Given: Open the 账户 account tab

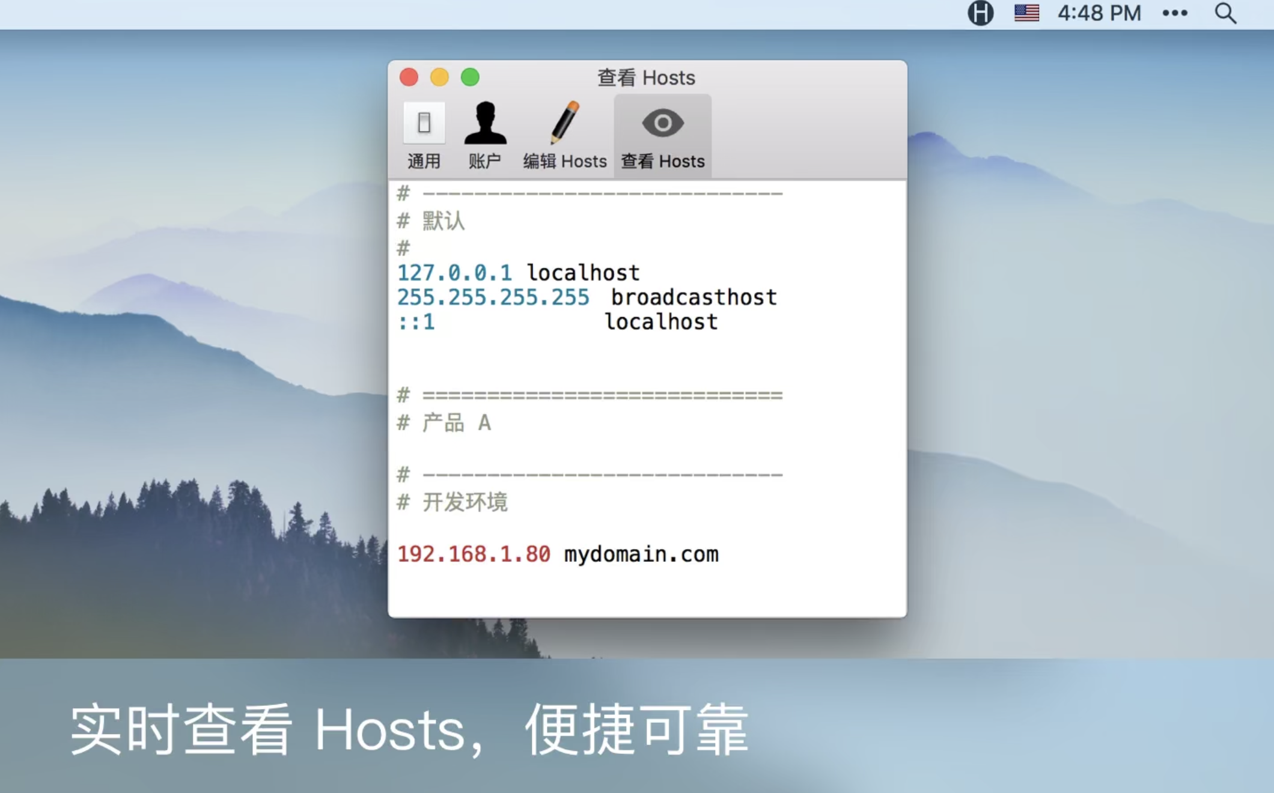Looking at the screenshot, I should 484,136.
